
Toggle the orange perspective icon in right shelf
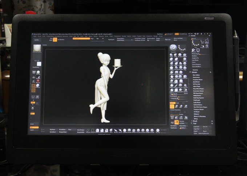tap(177, 122)
